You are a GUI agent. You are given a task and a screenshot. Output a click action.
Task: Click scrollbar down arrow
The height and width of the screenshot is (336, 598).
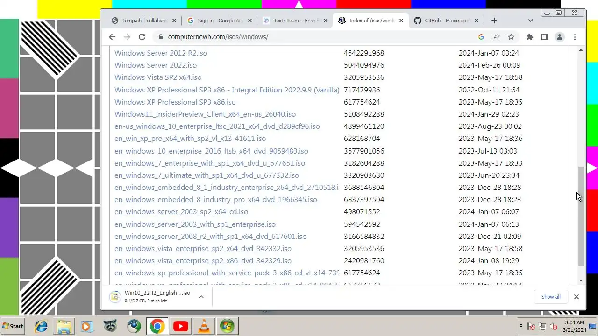tap(581, 280)
